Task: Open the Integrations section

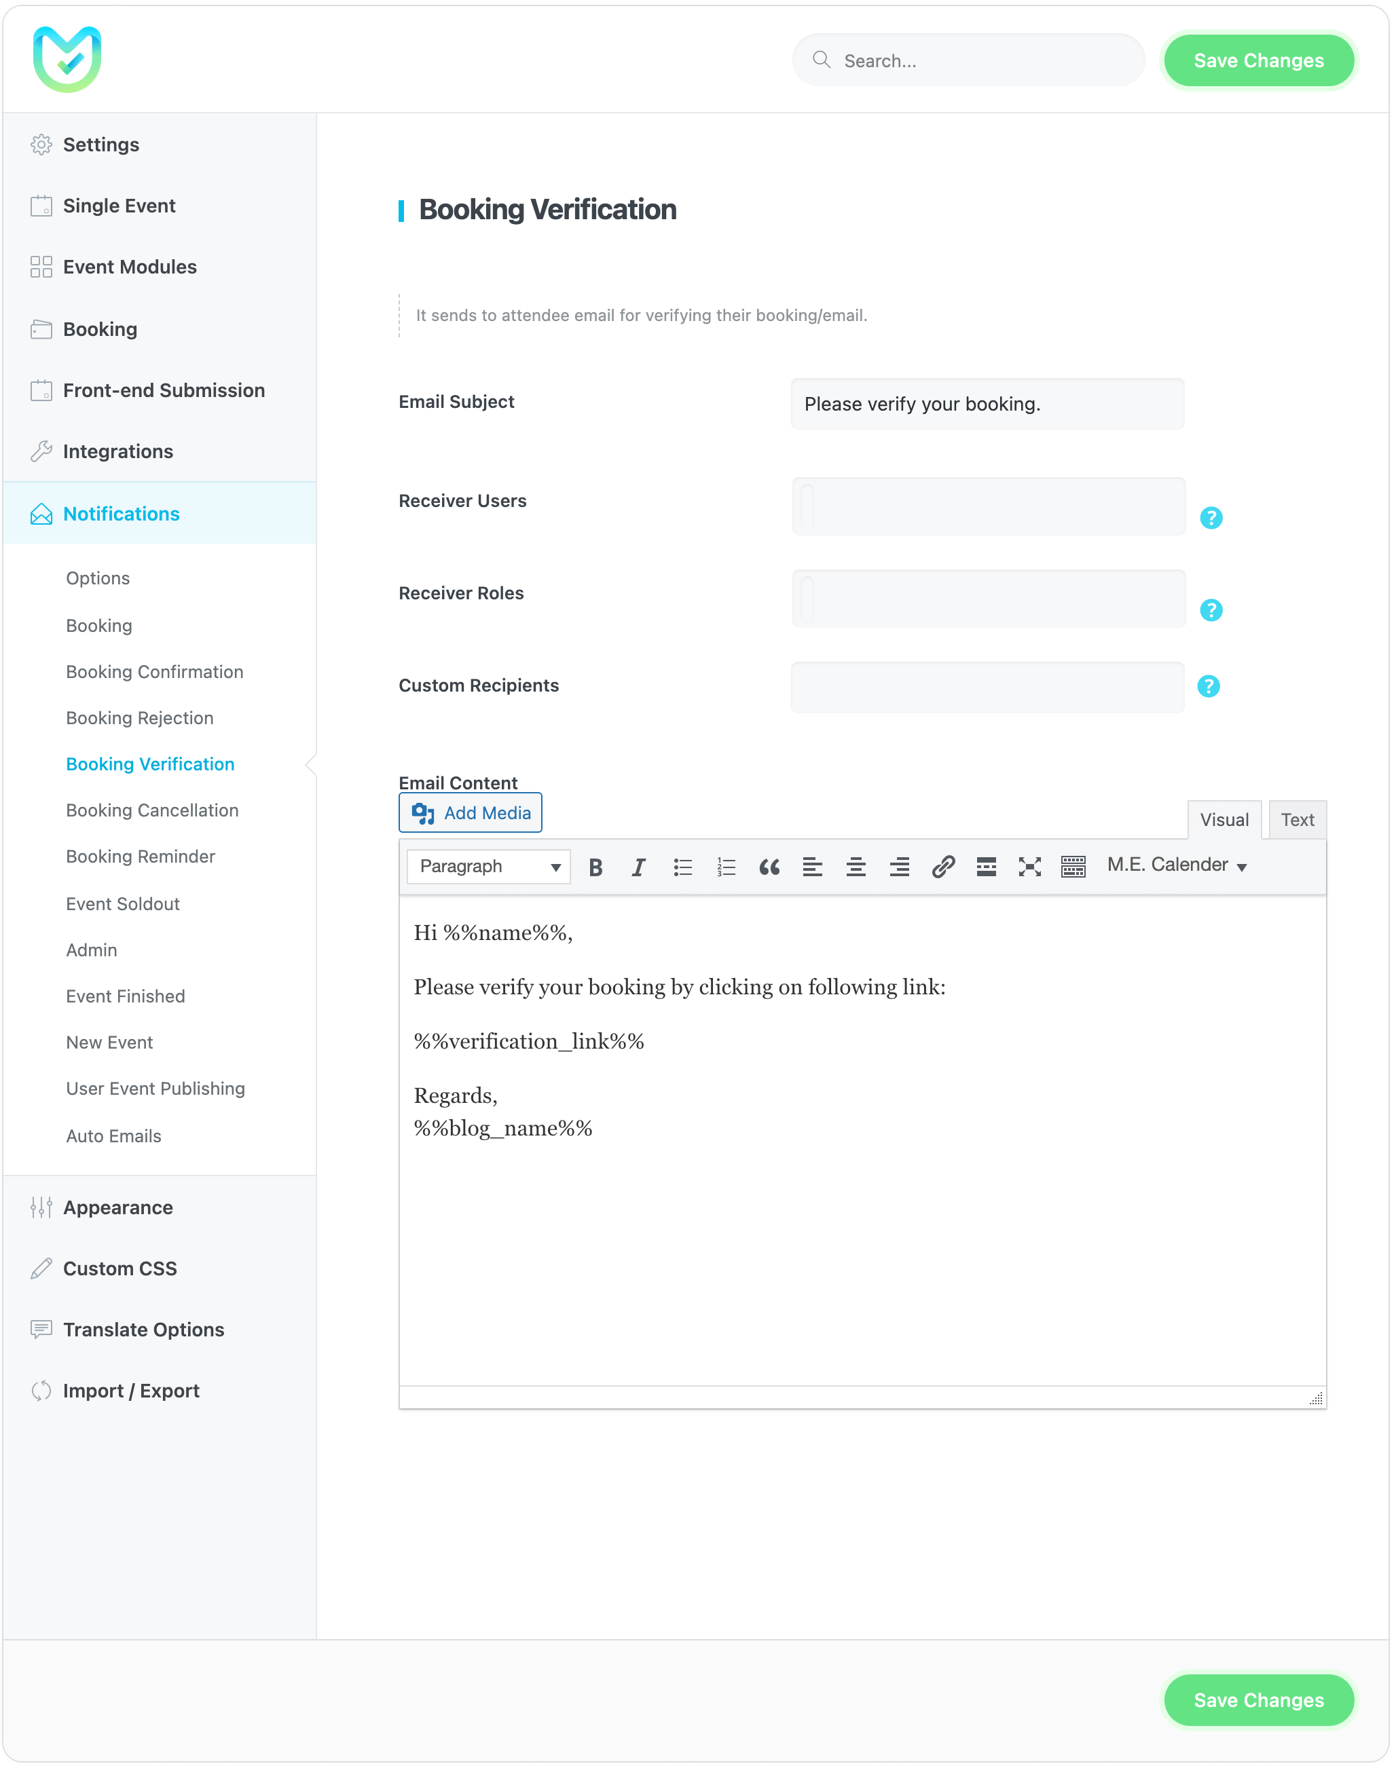Action: click(160, 452)
